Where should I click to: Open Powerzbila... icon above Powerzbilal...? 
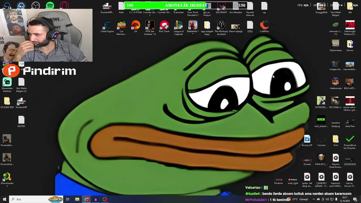7,140
